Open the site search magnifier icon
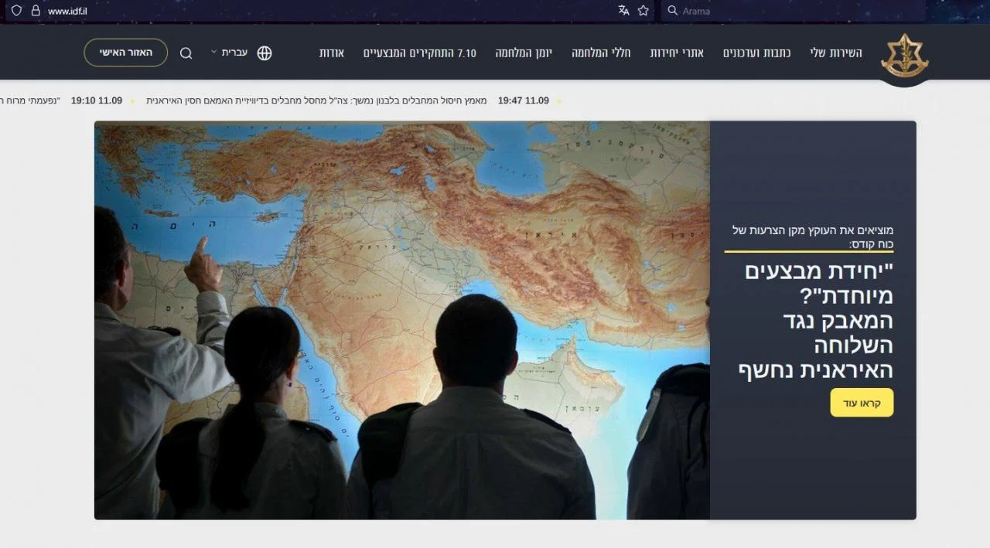This screenshot has width=990, height=548. [186, 53]
